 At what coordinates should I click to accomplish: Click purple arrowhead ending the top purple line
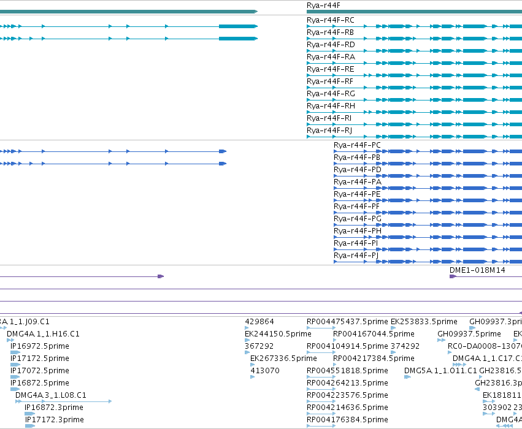[161, 276]
